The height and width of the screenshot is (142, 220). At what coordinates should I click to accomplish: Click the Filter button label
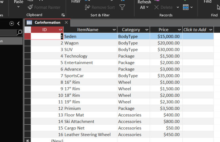pyautogui.click(x=76, y=2)
